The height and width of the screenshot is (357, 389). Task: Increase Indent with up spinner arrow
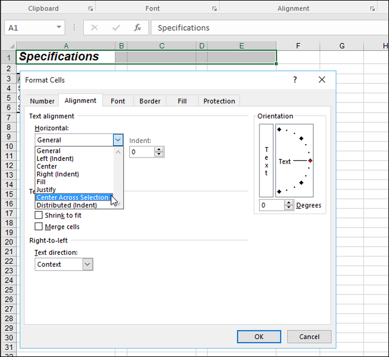[x=159, y=149]
